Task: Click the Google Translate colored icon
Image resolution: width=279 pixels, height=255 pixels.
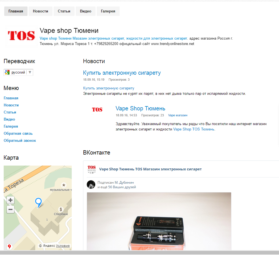Action: (x=7, y=72)
